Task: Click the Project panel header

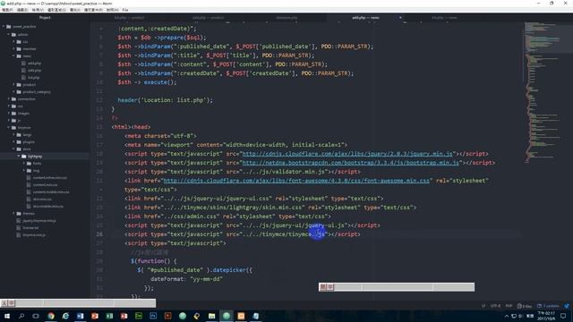Action: [45, 18]
